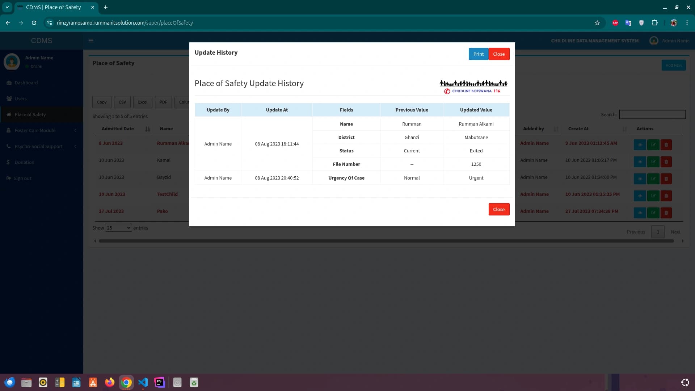695x391 pixels.
Task: View the Kamal record eye icon
Action: point(640,162)
